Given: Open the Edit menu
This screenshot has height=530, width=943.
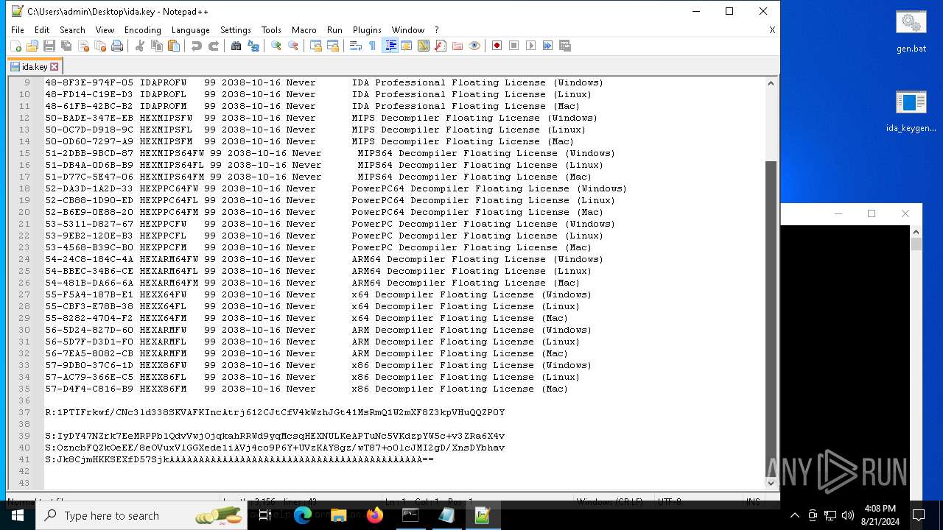Looking at the screenshot, I should click(42, 30).
